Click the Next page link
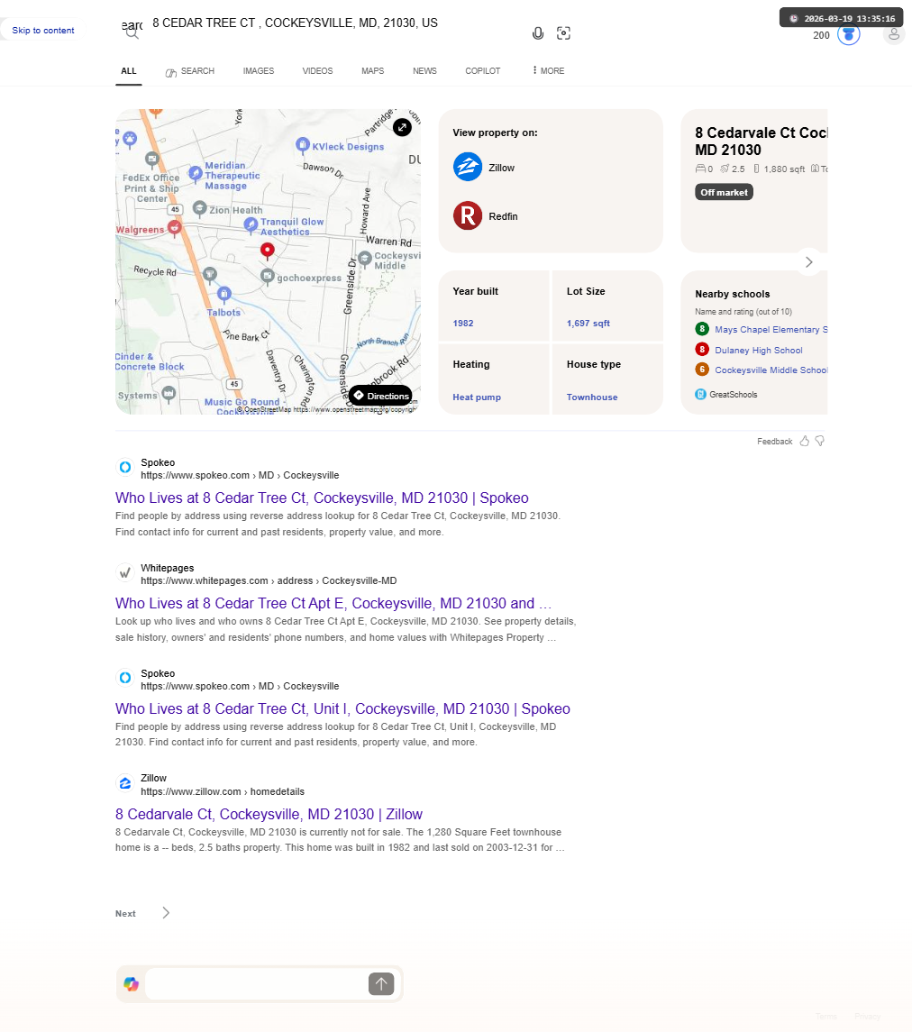Viewport: 912px width, 1032px height. (125, 914)
